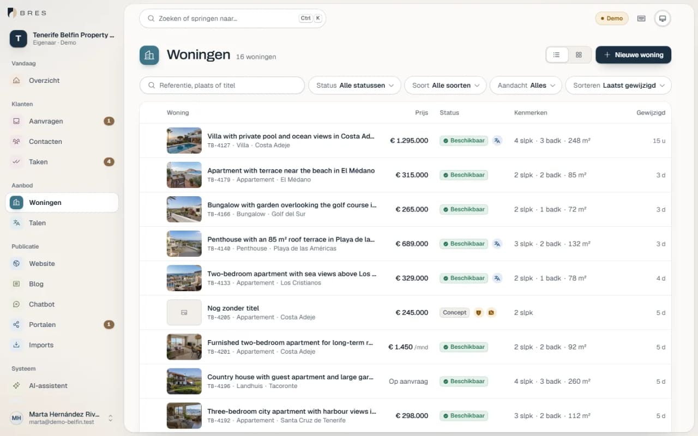
Task: Open the Soort filter dropdown
Action: pyautogui.click(x=446, y=86)
